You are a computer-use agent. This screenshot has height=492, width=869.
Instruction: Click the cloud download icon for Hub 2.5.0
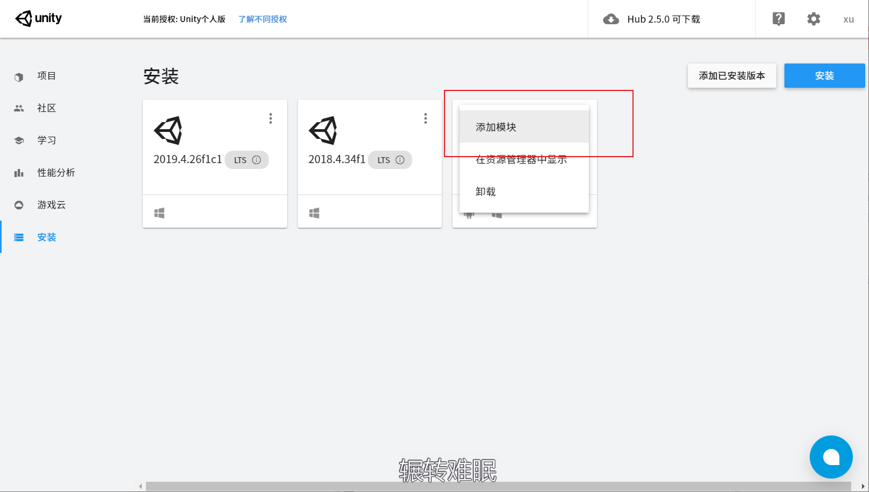[x=611, y=19]
